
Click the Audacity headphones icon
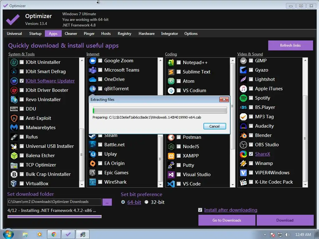click(243, 126)
